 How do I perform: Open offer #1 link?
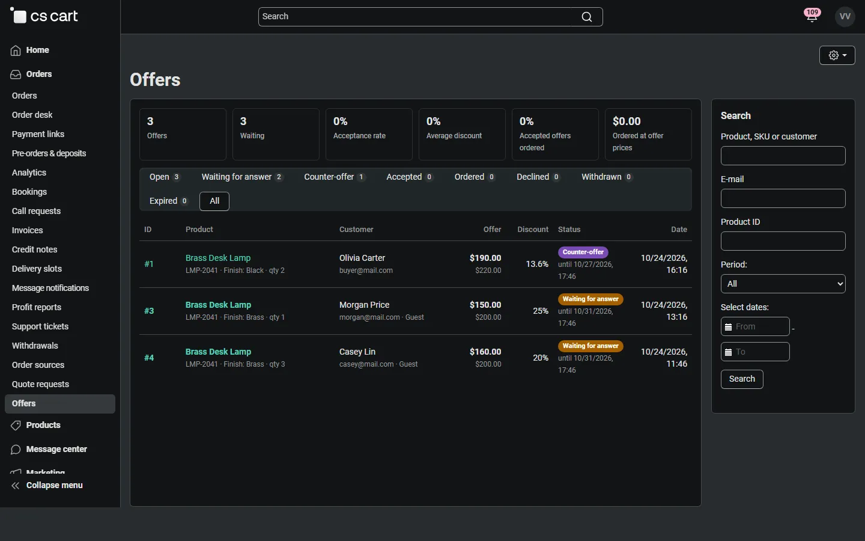tap(149, 264)
